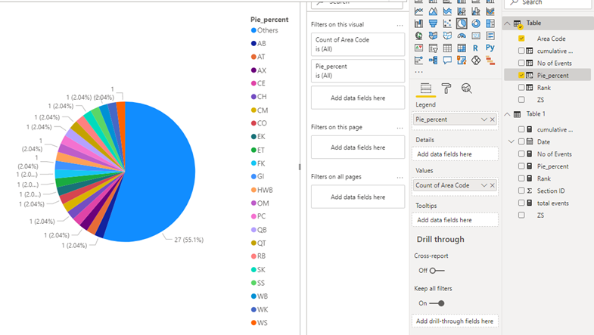This screenshot has width=594, height=335.
Task: Open the Format paint roller tab
Action: [446, 88]
